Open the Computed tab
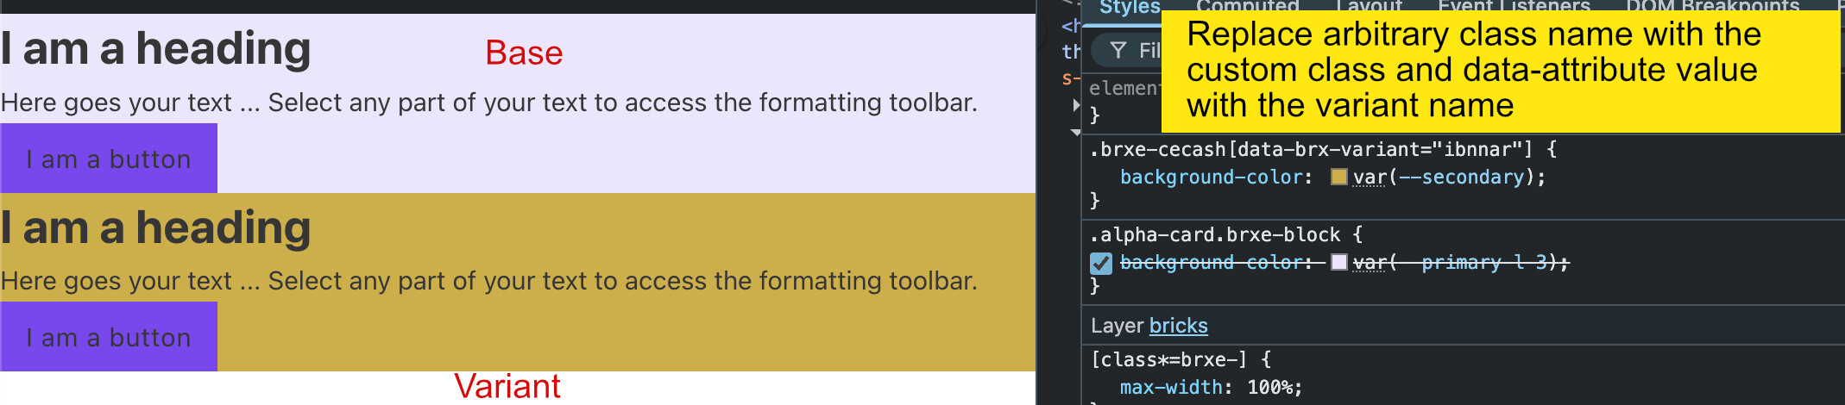 (x=1247, y=7)
